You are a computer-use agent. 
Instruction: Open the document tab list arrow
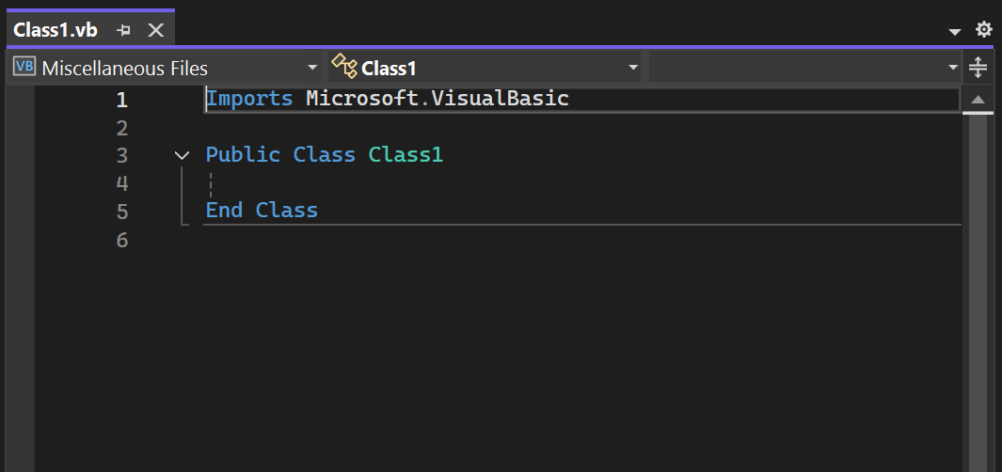(955, 31)
